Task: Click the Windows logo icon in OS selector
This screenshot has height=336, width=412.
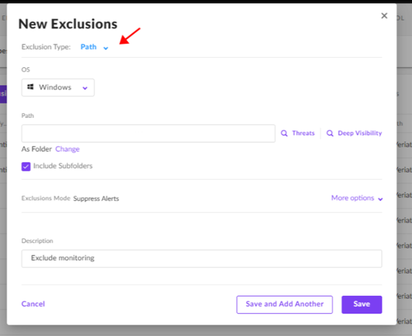Action: click(30, 87)
